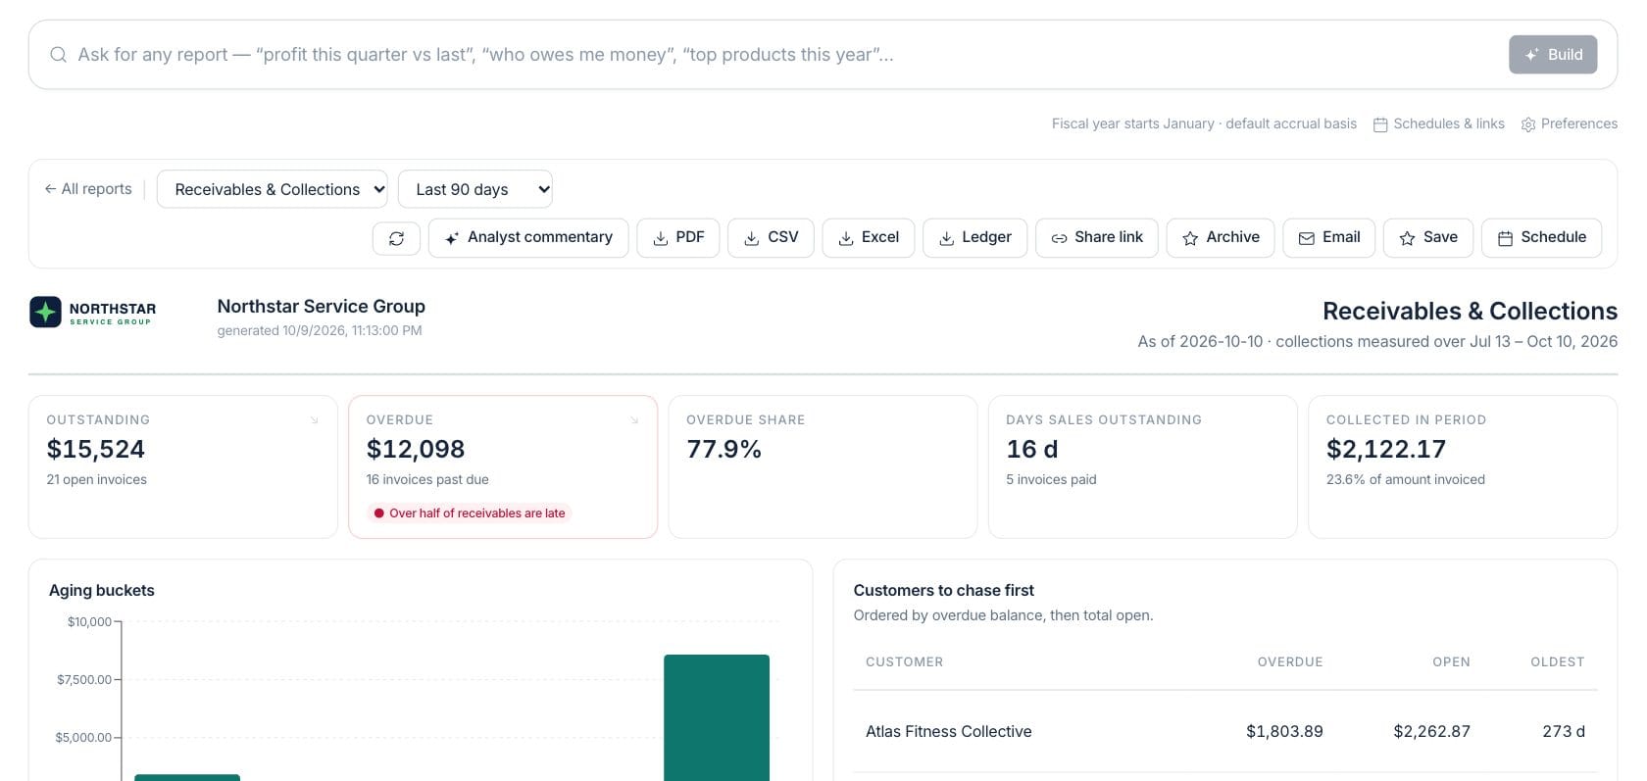Open the Schedule button in the toolbar
Screen dimensions: 1647x781
click(x=1542, y=238)
